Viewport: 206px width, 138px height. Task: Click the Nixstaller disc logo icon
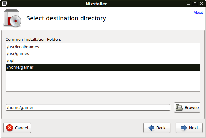(x=12, y=18)
